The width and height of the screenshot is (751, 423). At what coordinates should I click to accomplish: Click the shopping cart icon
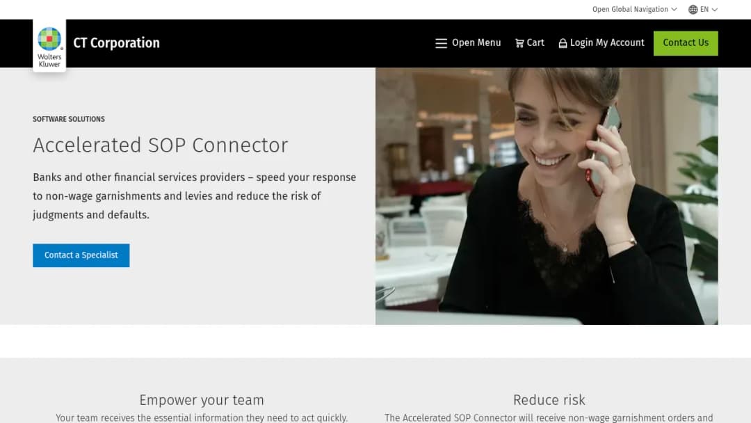click(x=519, y=43)
